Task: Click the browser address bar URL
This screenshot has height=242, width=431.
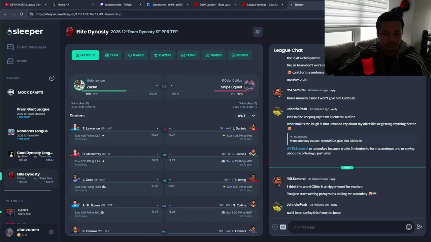Action: [x=78, y=14]
